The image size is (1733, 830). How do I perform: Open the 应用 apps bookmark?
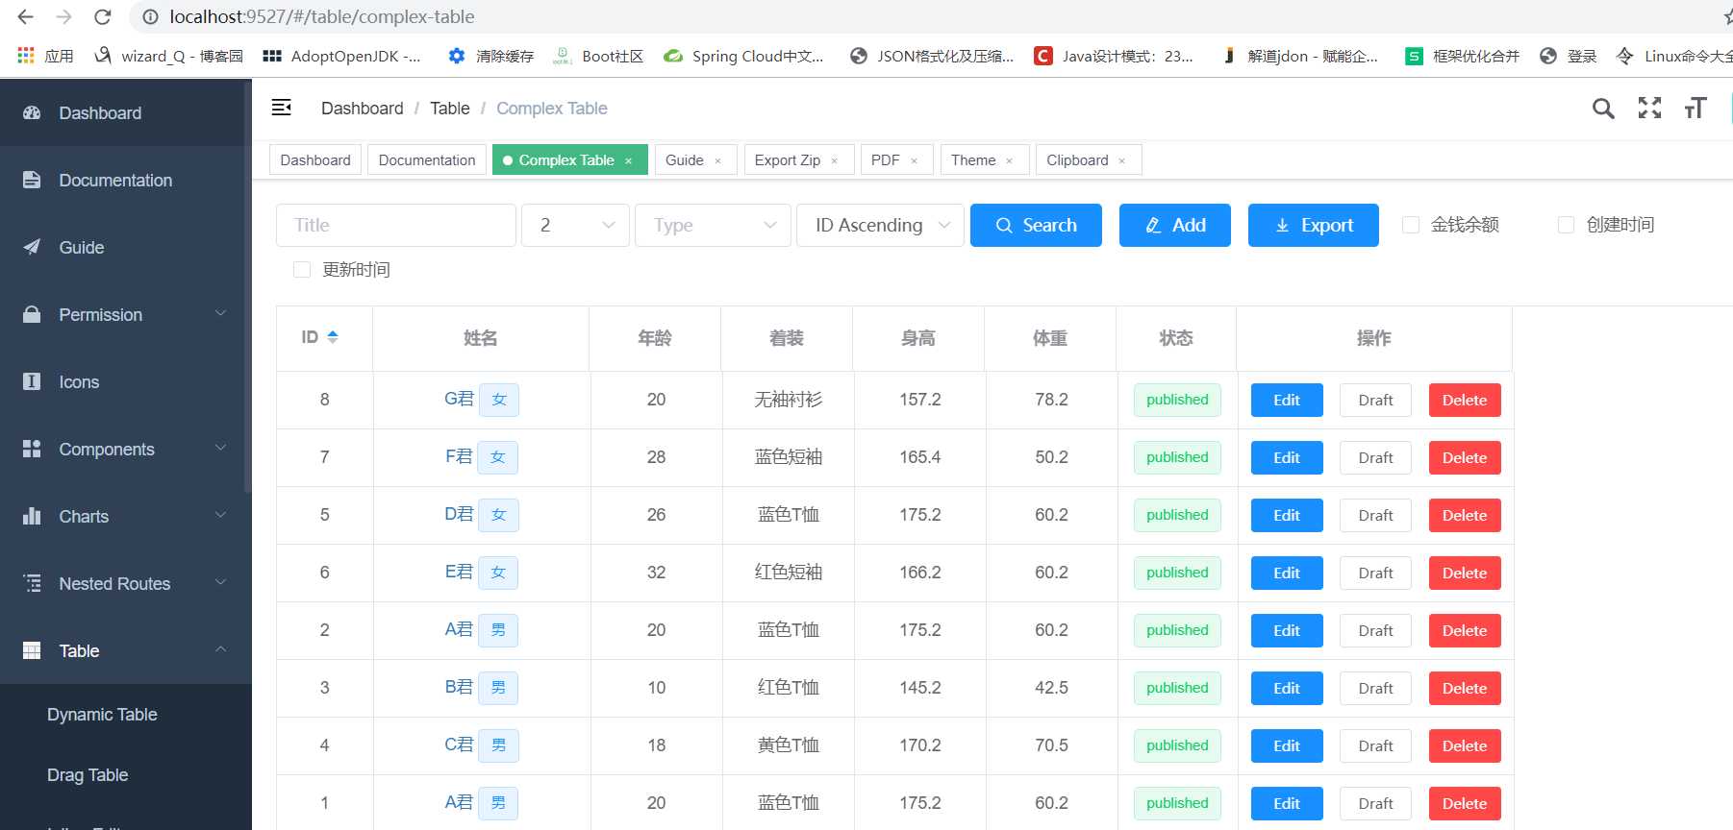[x=45, y=56]
